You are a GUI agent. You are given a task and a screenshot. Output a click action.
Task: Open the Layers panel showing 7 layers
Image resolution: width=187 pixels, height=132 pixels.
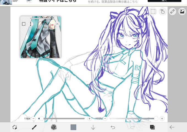tap(152, 127)
